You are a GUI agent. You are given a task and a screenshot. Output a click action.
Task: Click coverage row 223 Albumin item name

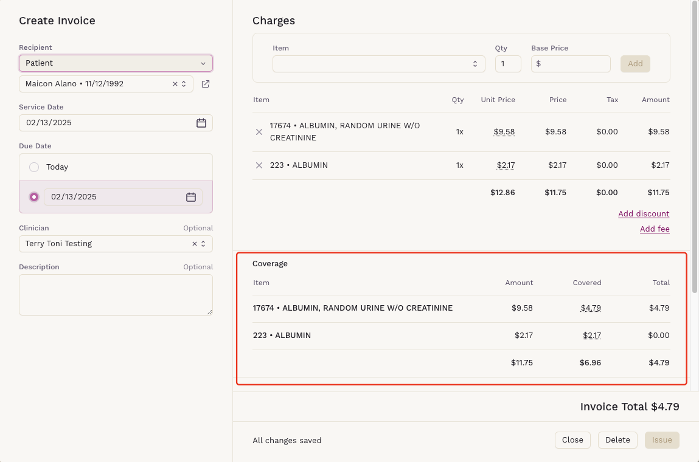pyautogui.click(x=282, y=336)
